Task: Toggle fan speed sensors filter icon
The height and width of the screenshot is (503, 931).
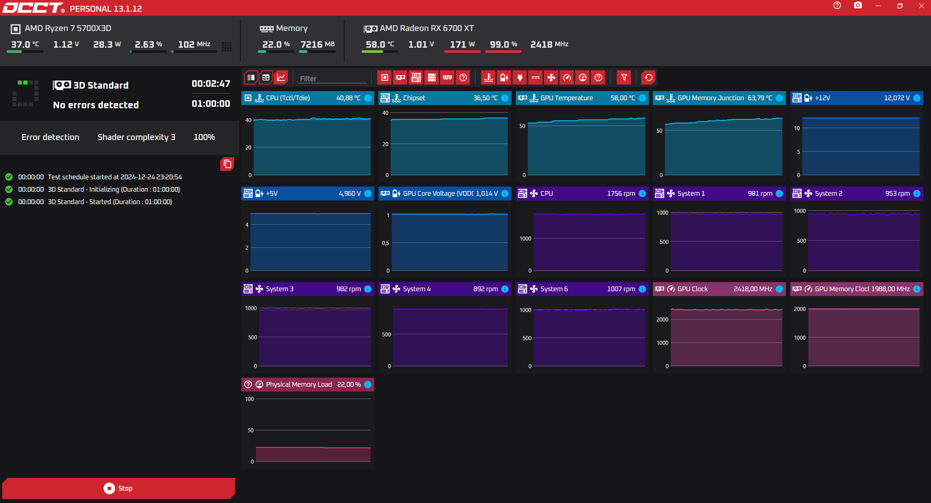Action: pos(551,78)
